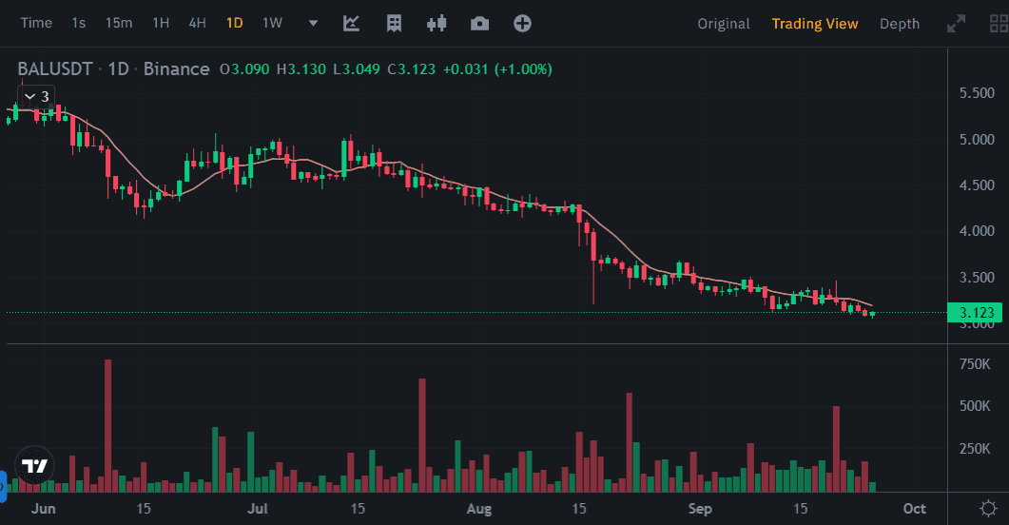This screenshot has height=525, width=1009.
Task: Click the BALUSDT symbol title
Action: [56, 68]
